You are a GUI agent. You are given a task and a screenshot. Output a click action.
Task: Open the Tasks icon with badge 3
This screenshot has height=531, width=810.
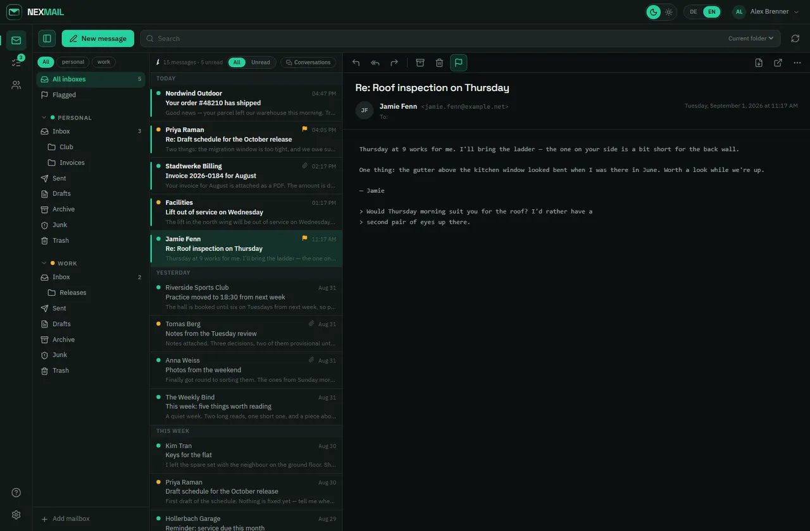pyautogui.click(x=16, y=63)
